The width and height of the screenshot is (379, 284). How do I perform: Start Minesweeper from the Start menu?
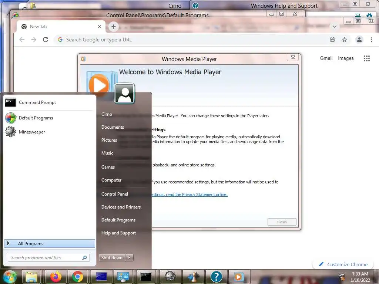click(50, 132)
